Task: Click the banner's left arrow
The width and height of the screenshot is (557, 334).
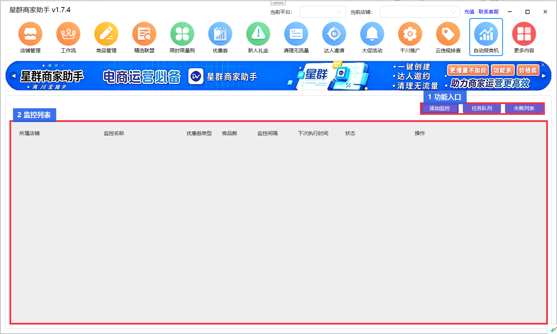Action: pos(13,76)
